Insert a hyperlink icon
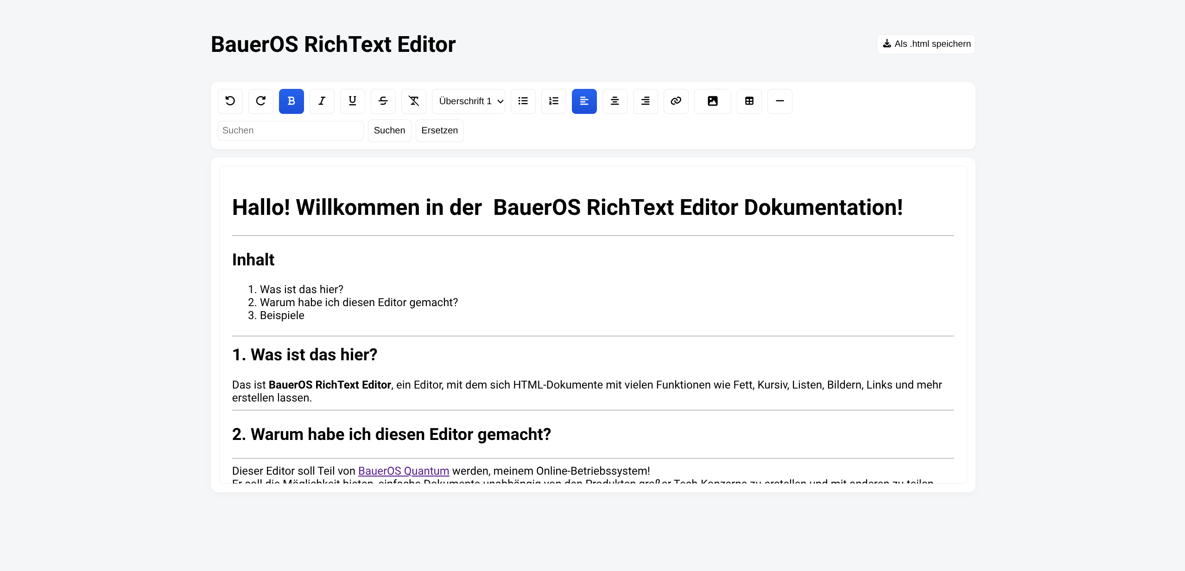 coord(676,101)
